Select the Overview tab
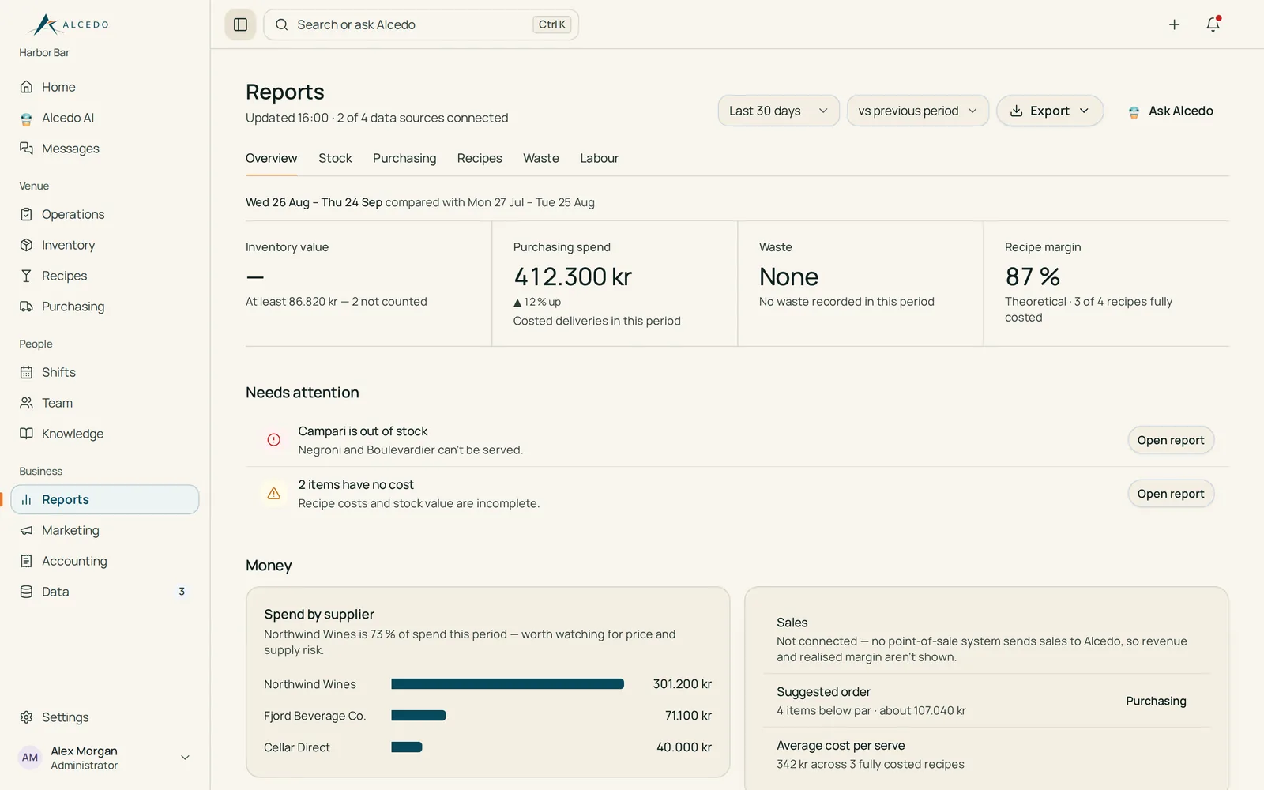 point(271,158)
